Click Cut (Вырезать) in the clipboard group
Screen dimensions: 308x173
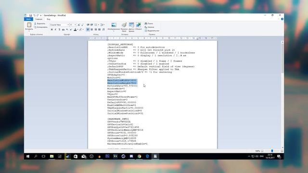(x=40, y=24)
